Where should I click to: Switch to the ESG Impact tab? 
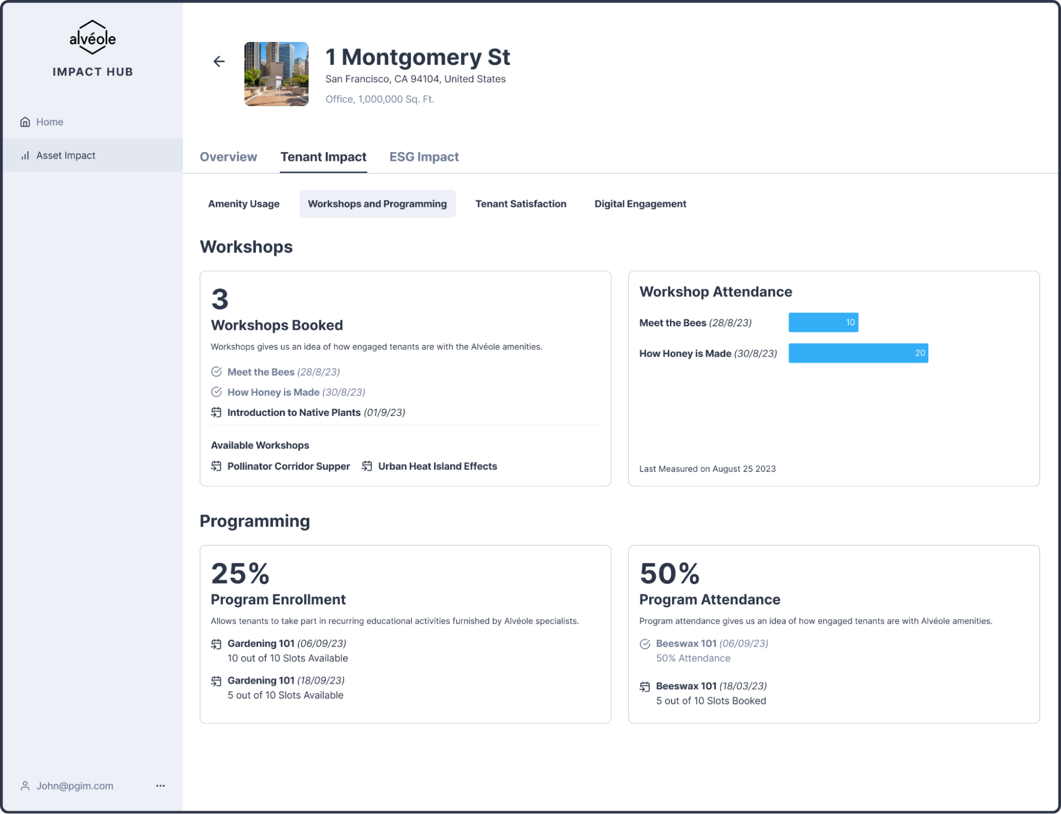click(424, 157)
